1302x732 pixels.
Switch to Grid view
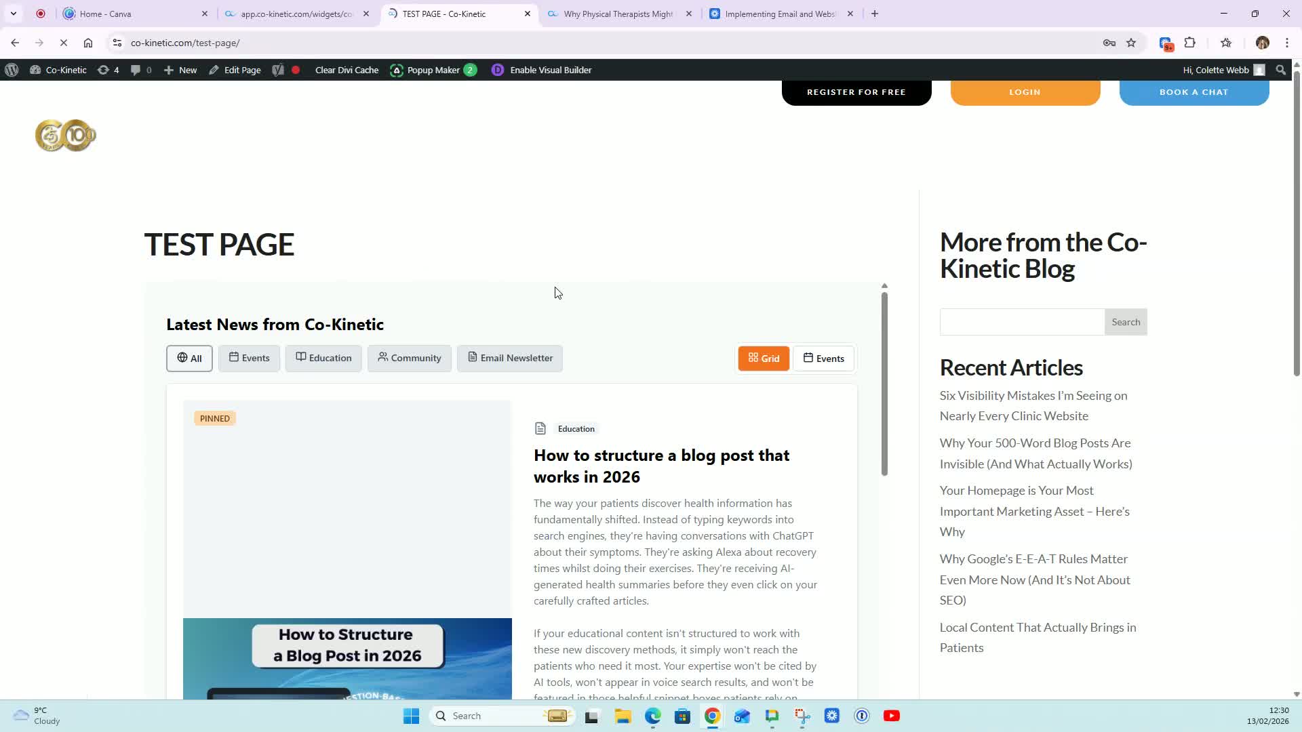(x=764, y=359)
